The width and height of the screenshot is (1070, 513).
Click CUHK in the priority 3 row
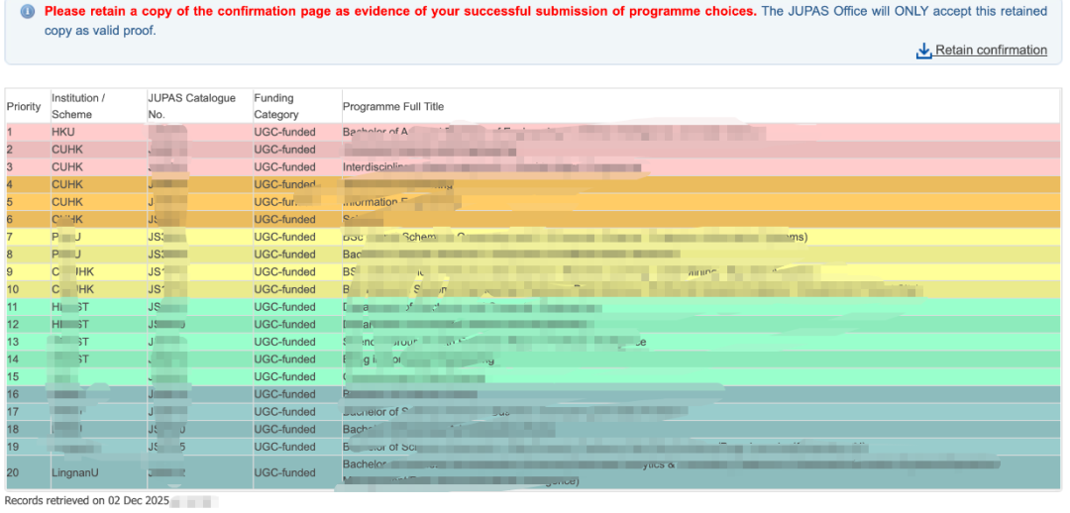[67, 167]
